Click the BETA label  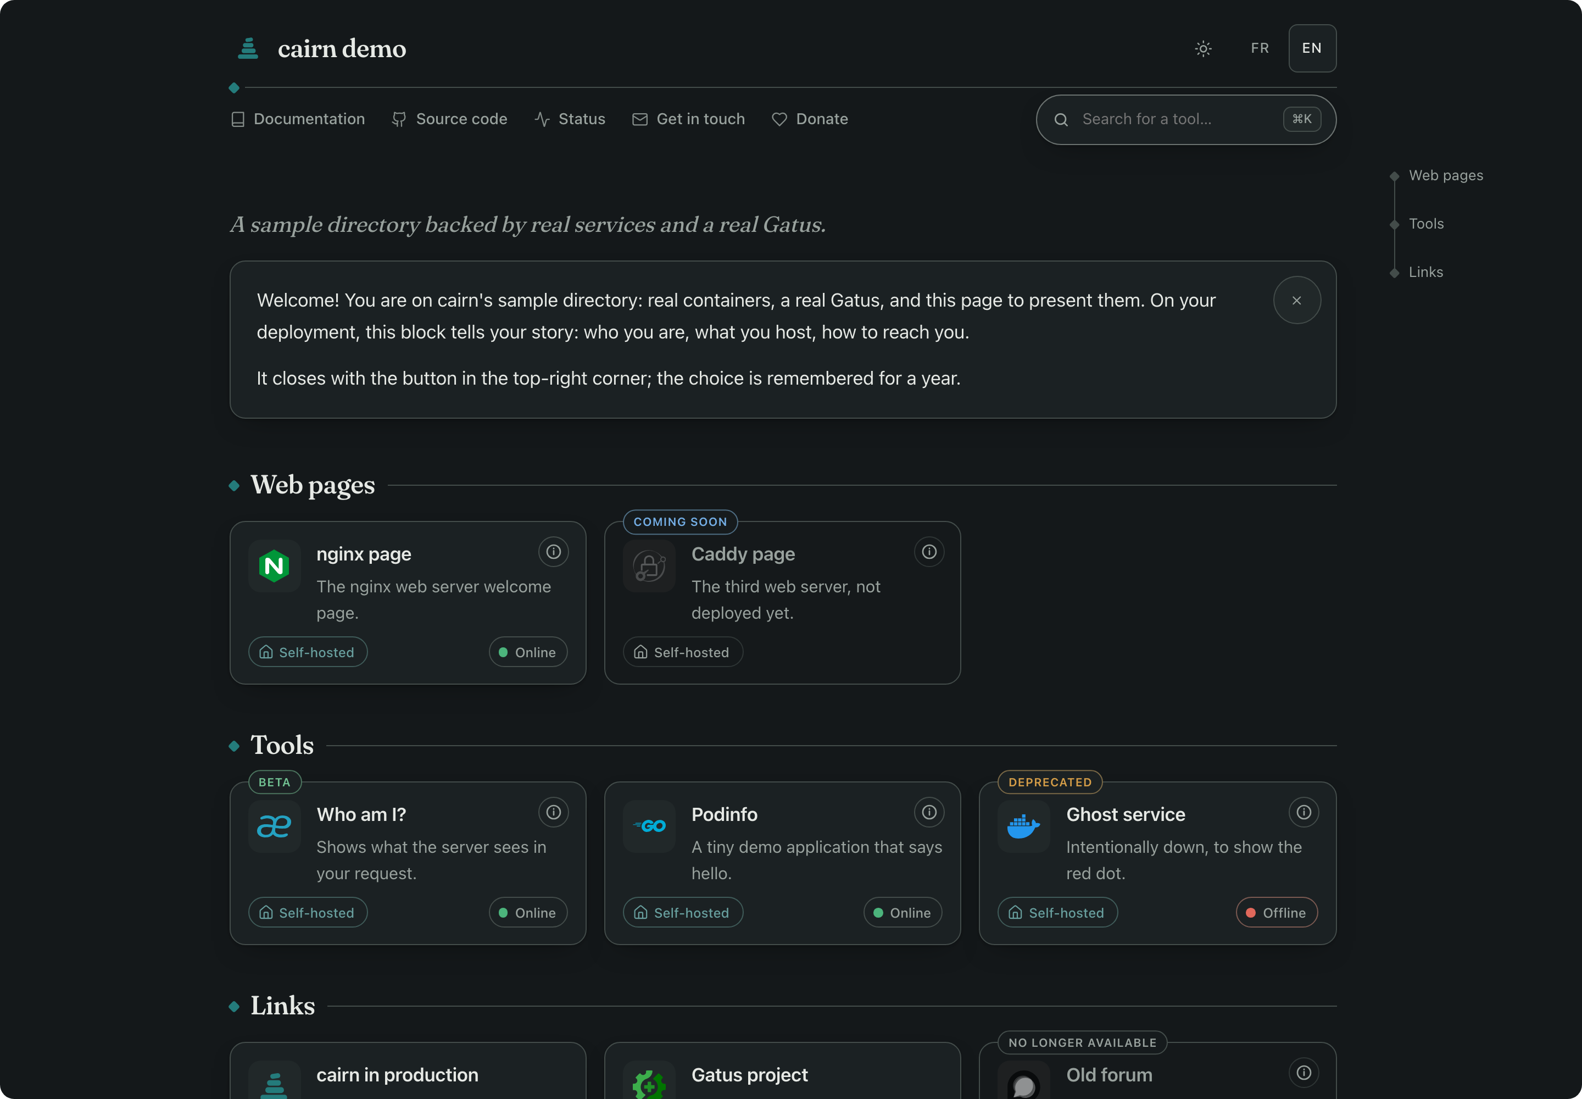point(275,782)
